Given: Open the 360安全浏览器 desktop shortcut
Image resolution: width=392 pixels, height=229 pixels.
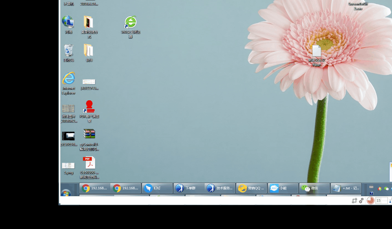Looking at the screenshot, I should [130, 23].
